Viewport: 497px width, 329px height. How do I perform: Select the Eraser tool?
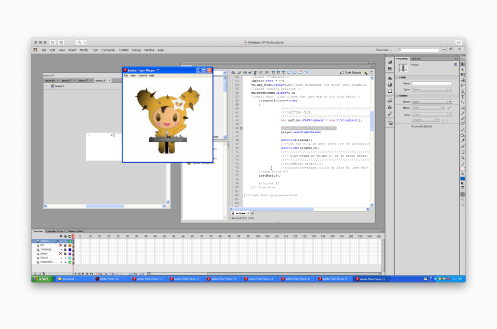pyautogui.click(x=463, y=146)
